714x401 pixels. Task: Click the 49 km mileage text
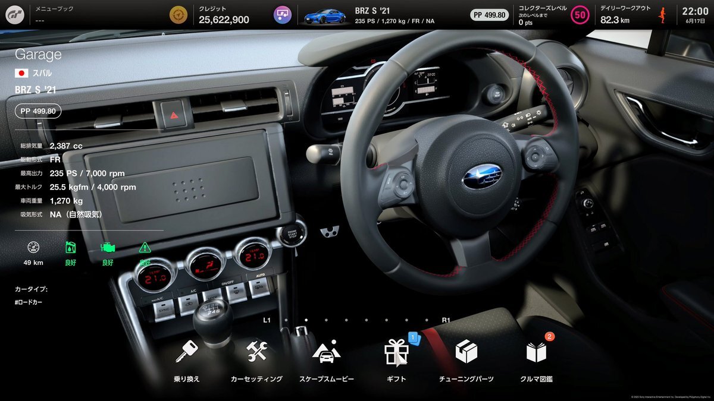[x=33, y=262]
